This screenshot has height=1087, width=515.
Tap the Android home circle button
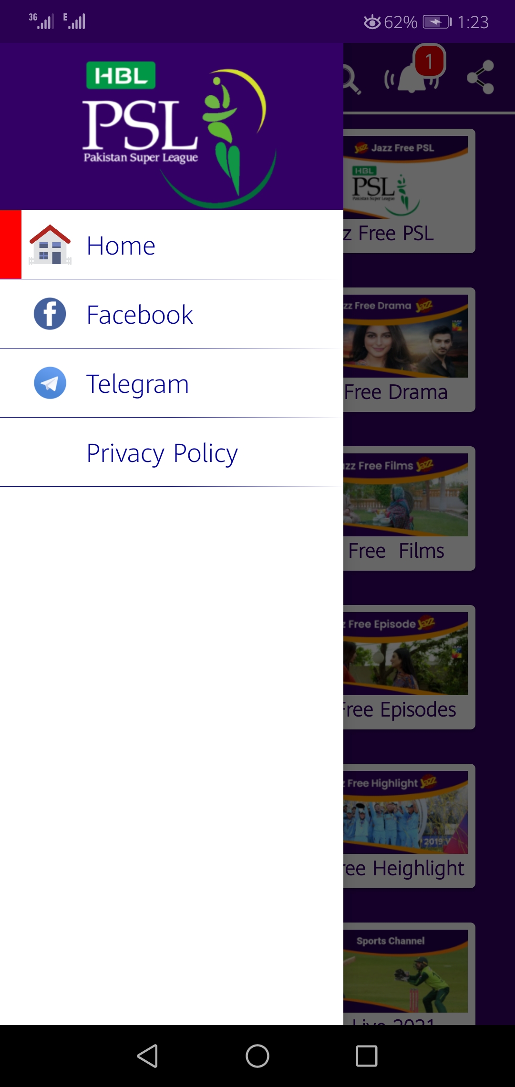[x=257, y=1056]
